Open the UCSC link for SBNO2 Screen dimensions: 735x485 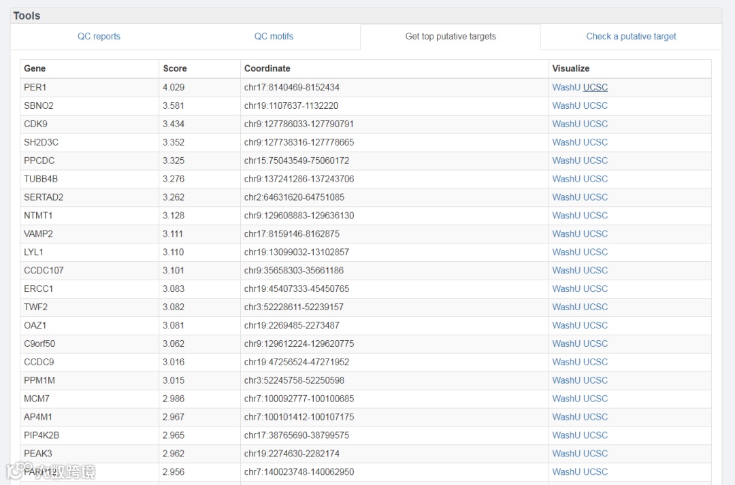(595, 105)
